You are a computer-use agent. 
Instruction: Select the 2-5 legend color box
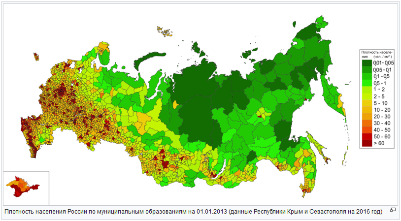[367, 96]
